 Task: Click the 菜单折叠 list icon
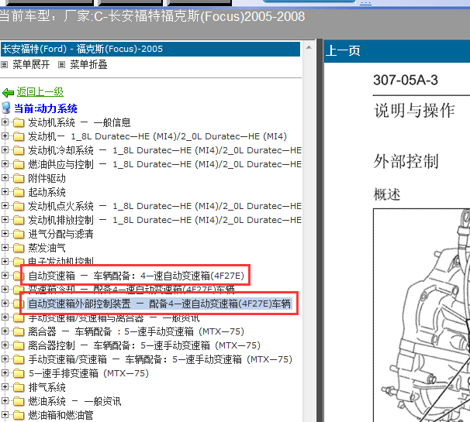click(x=61, y=64)
